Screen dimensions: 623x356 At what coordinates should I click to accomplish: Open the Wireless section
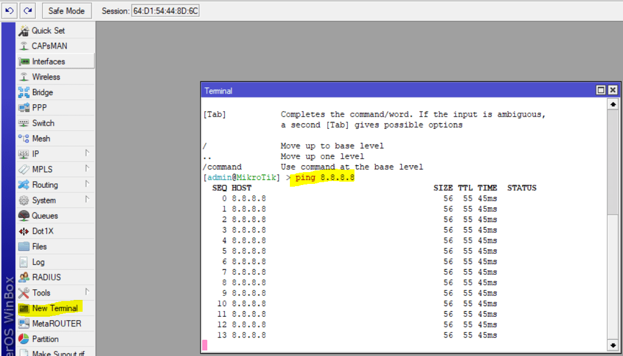[46, 77]
